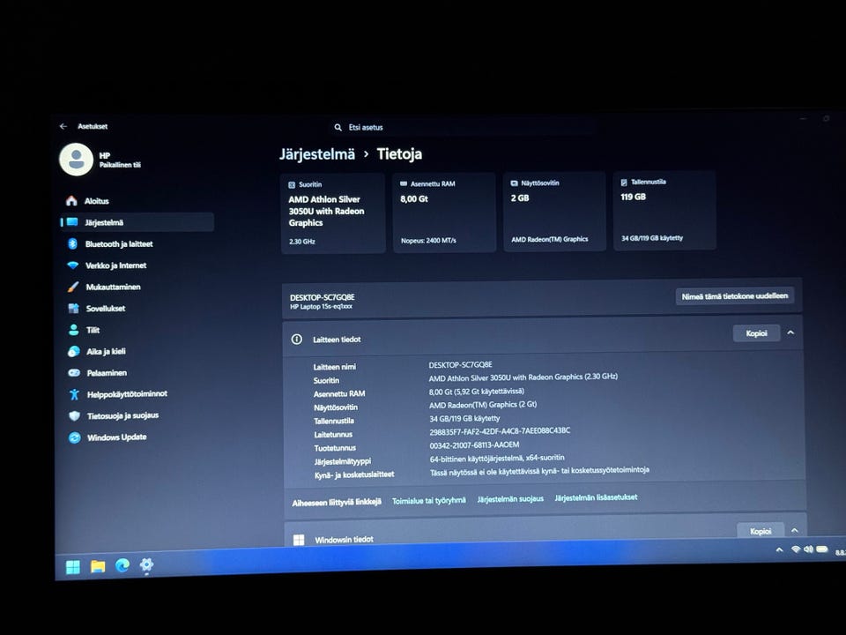Click the '8,00 Gt (5,92 Gt käytettävissä)' text
This screenshot has height=635, width=846.
pyautogui.click(x=477, y=392)
